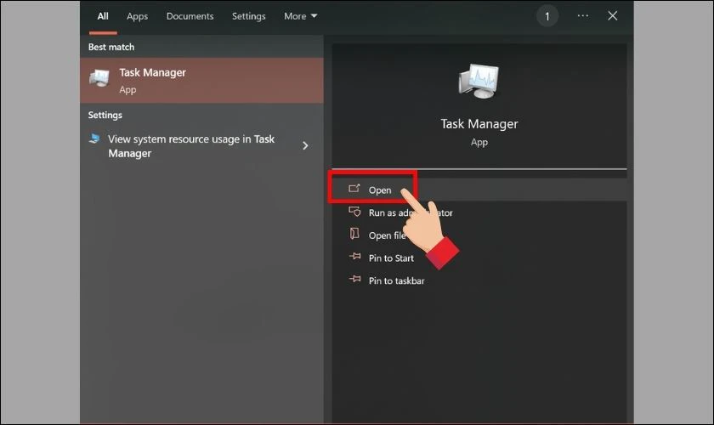Click the laptop icon beside View system resource usage
Screen dimensions: 714x425
tap(94, 139)
